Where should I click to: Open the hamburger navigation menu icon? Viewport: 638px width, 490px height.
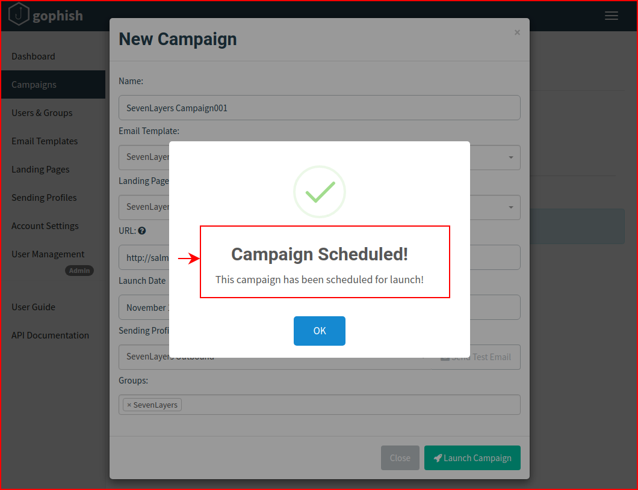[x=611, y=16]
